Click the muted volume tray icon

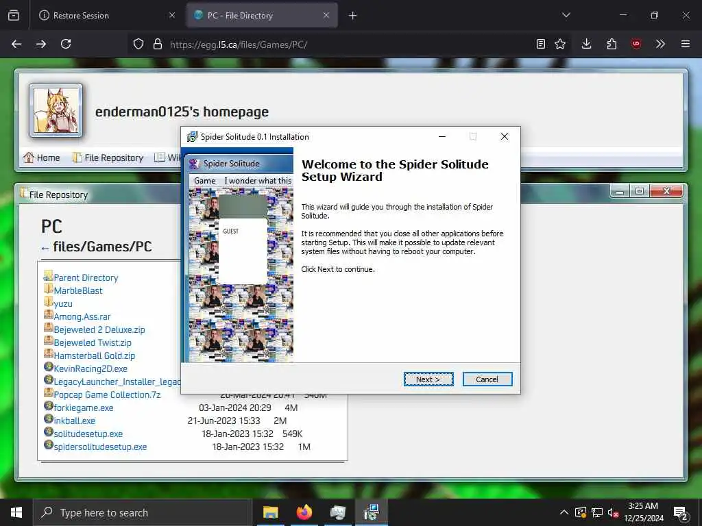(x=613, y=512)
